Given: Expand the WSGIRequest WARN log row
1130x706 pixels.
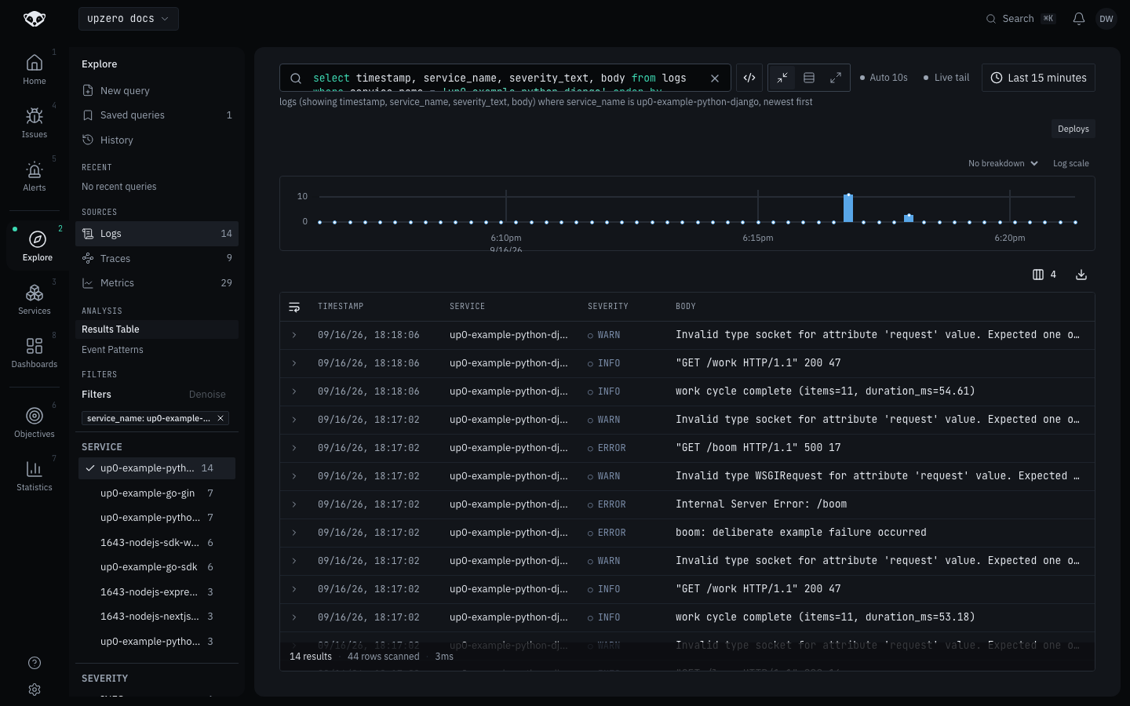Looking at the screenshot, I should 294,476.
